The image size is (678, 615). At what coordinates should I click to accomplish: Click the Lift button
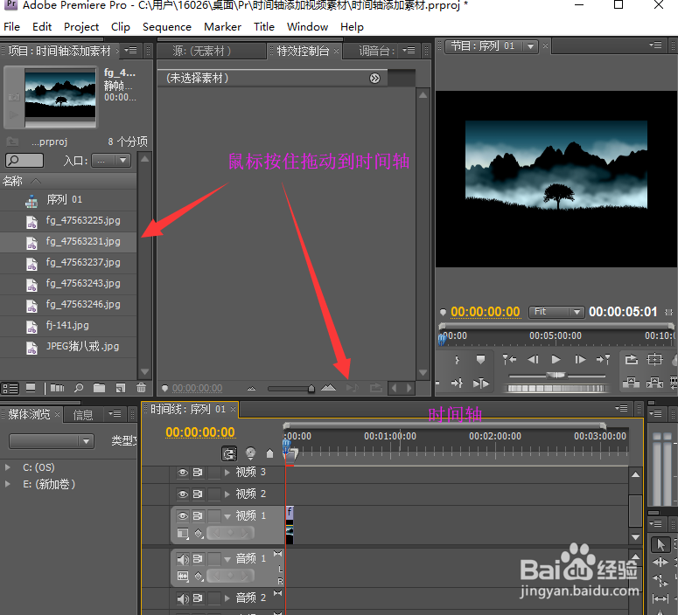coord(632,383)
